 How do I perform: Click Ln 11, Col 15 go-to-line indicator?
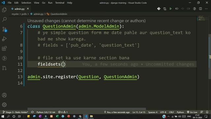139,112
